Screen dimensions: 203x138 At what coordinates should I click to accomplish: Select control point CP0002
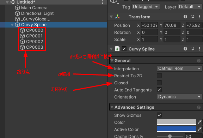(x=35, y=42)
